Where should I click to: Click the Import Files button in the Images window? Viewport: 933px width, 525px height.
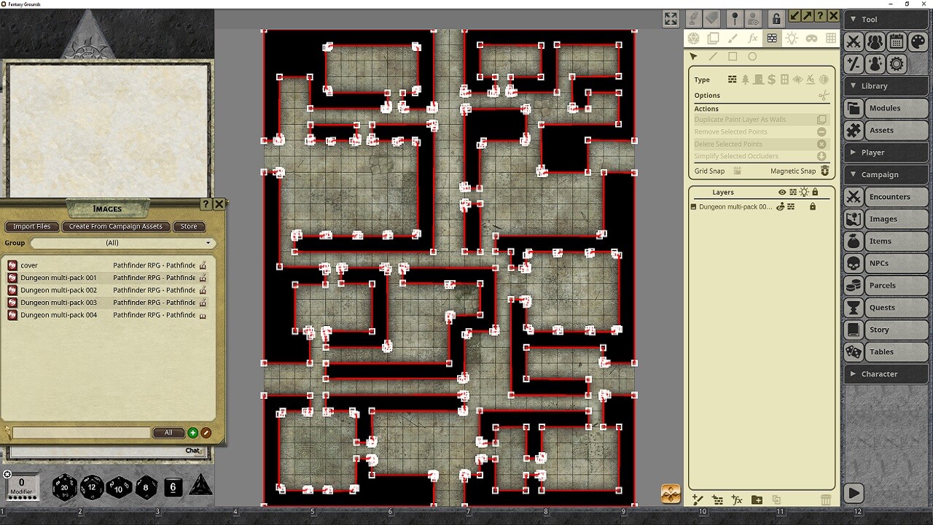click(x=32, y=227)
